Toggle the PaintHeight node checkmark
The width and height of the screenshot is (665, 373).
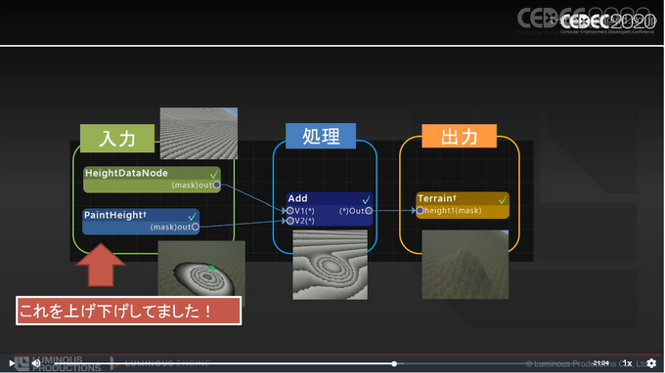pyautogui.click(x=192, y=217)
